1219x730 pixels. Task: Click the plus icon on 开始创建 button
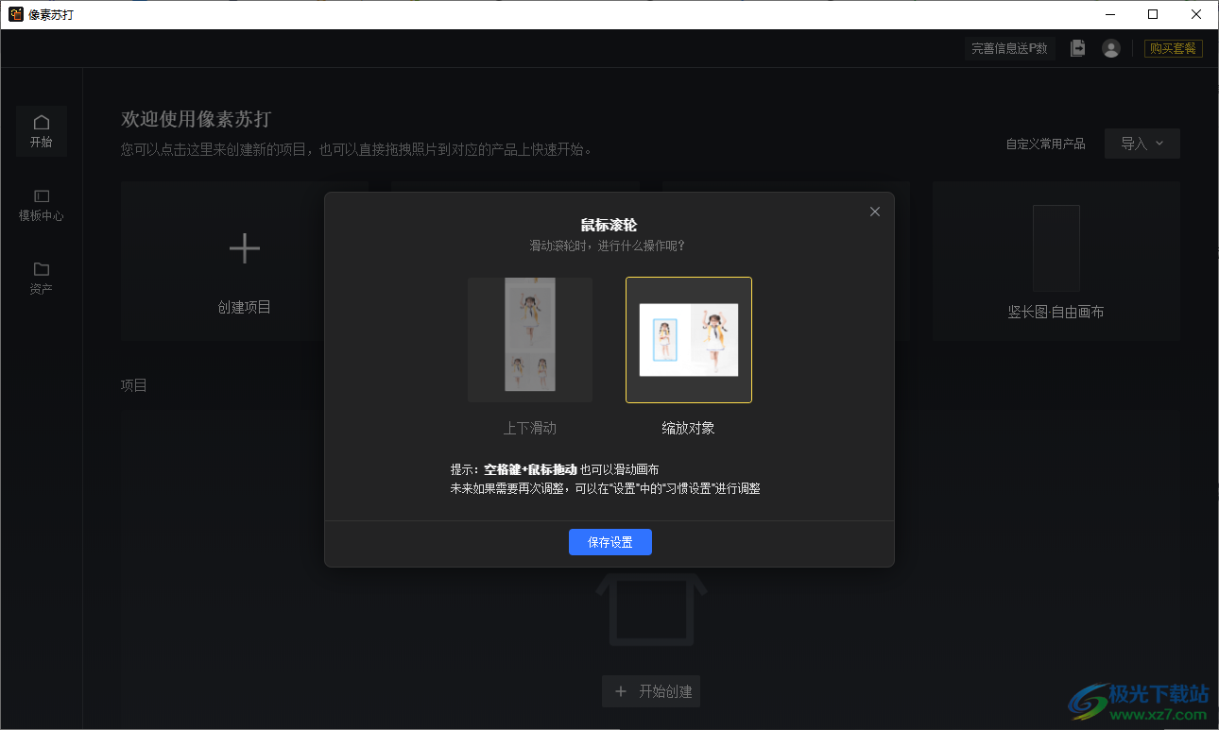click(620, 691)
